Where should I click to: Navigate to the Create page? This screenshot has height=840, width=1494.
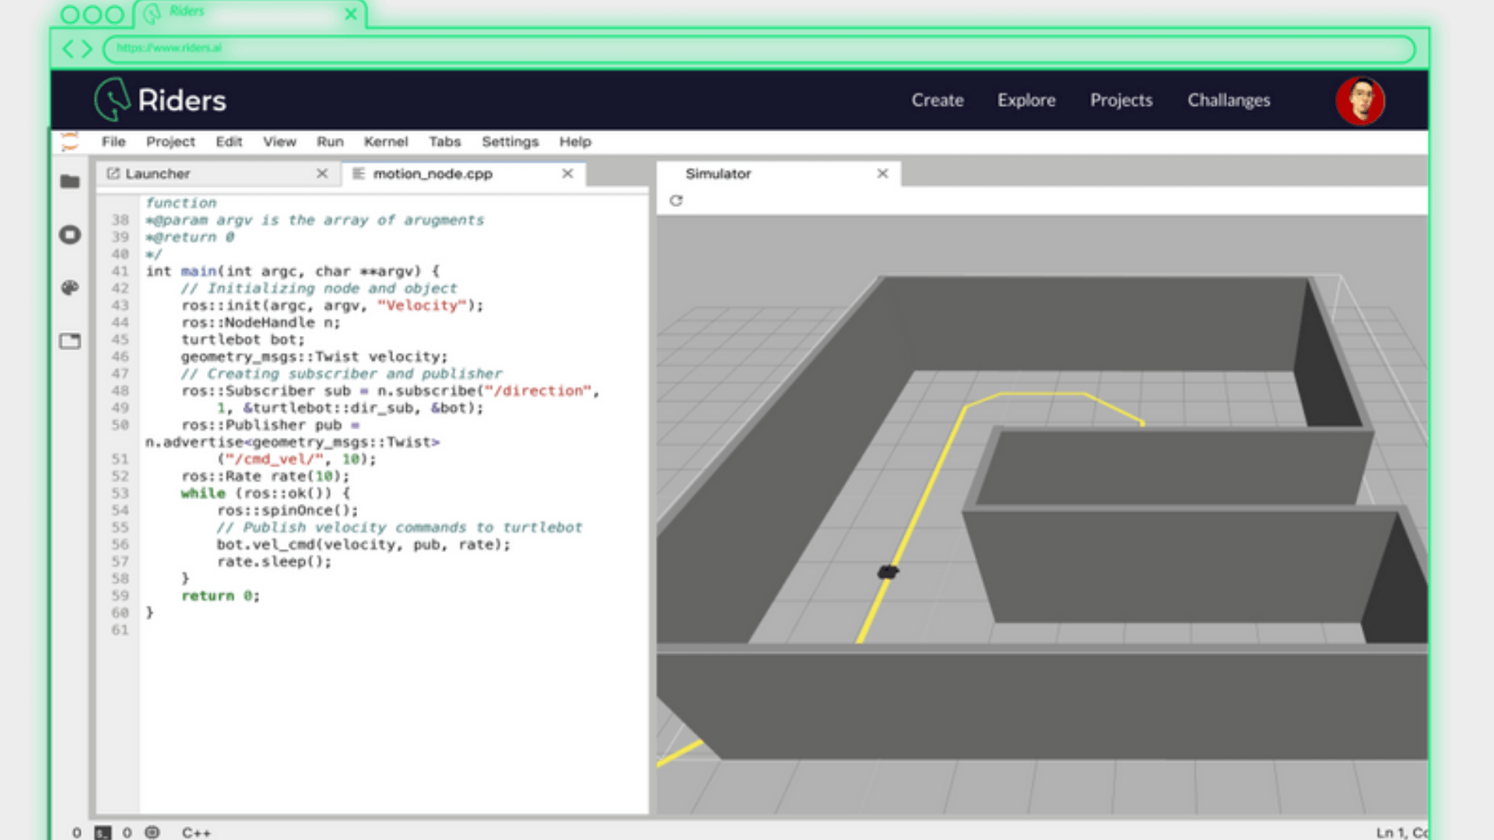point(937,100)
